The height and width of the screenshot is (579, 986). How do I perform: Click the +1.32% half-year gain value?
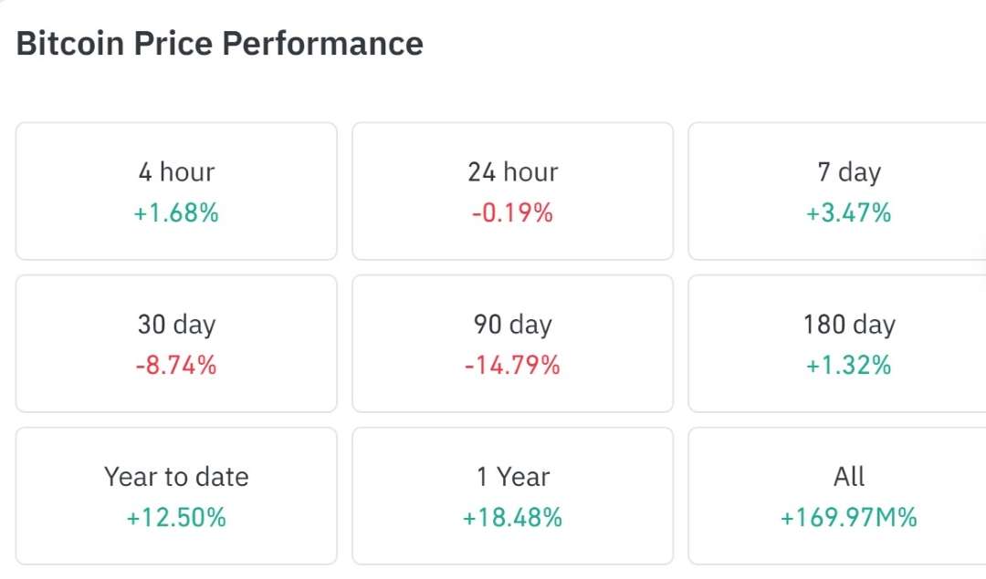[849, 366]
